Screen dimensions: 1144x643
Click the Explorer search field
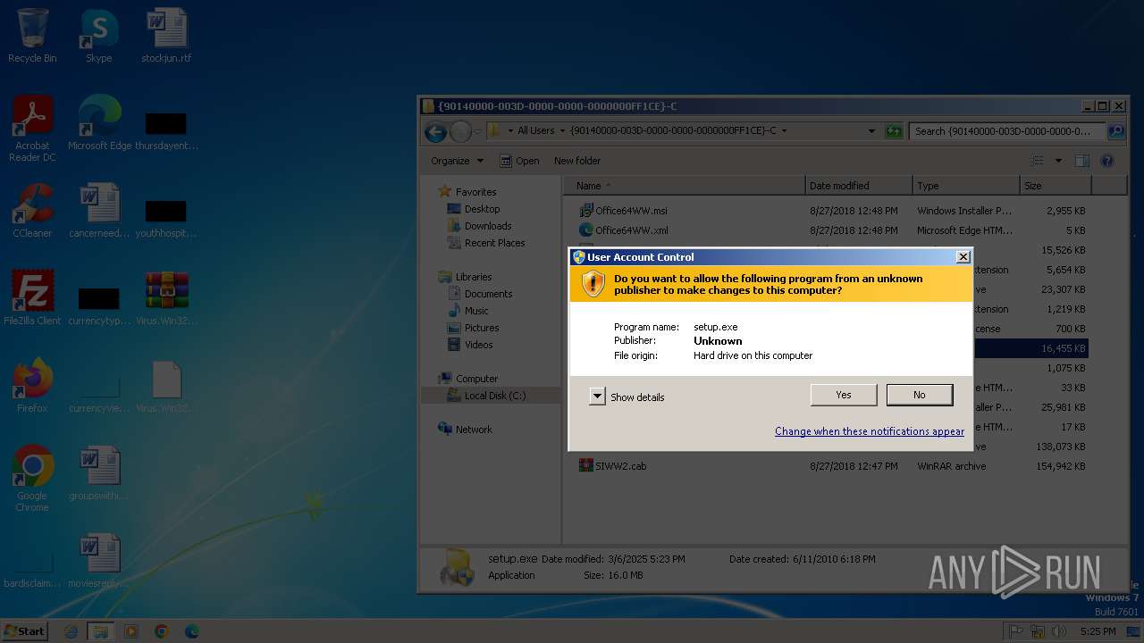pyautogui.click(x=1007, y=131)
